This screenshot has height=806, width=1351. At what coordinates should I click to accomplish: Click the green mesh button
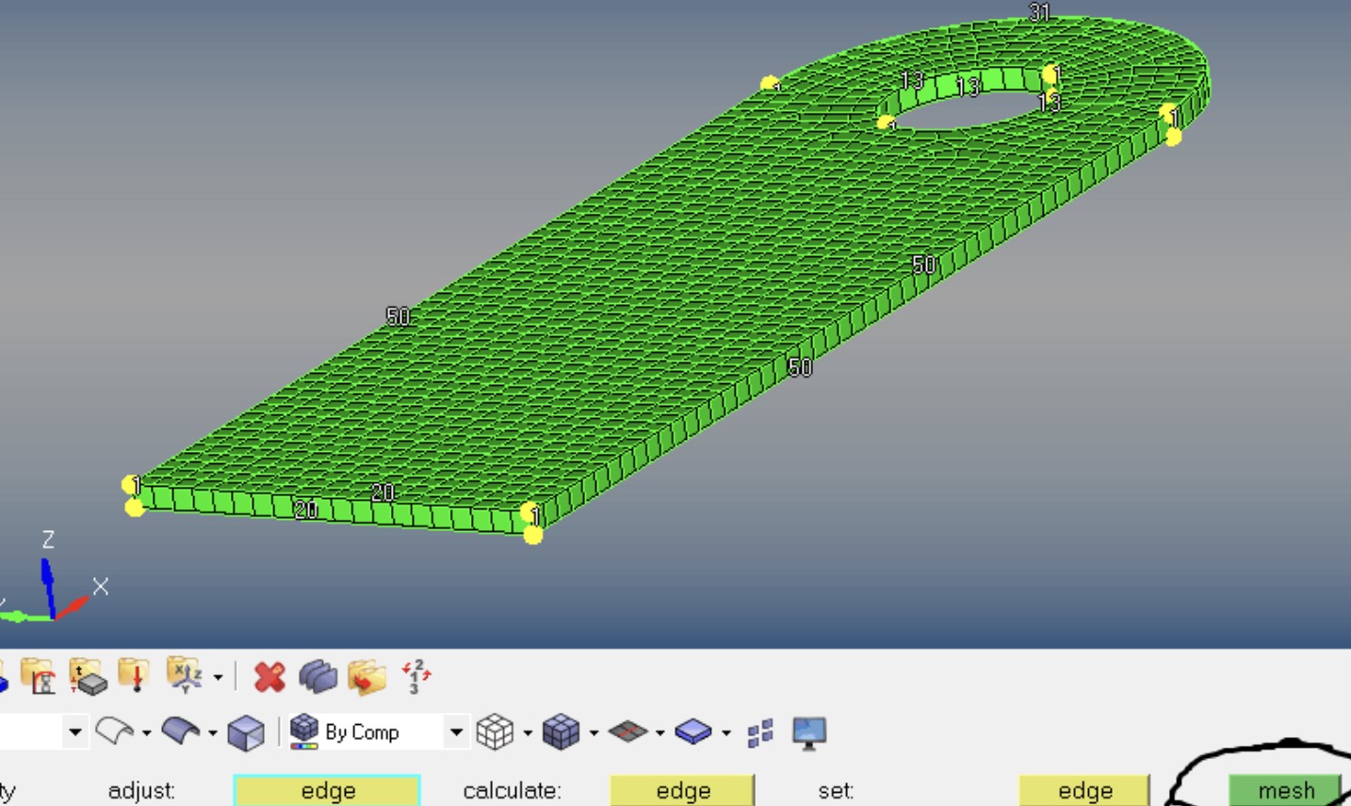pos(1286,791)
